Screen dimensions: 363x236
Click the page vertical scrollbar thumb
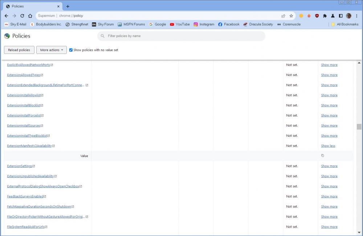point(359,126)
